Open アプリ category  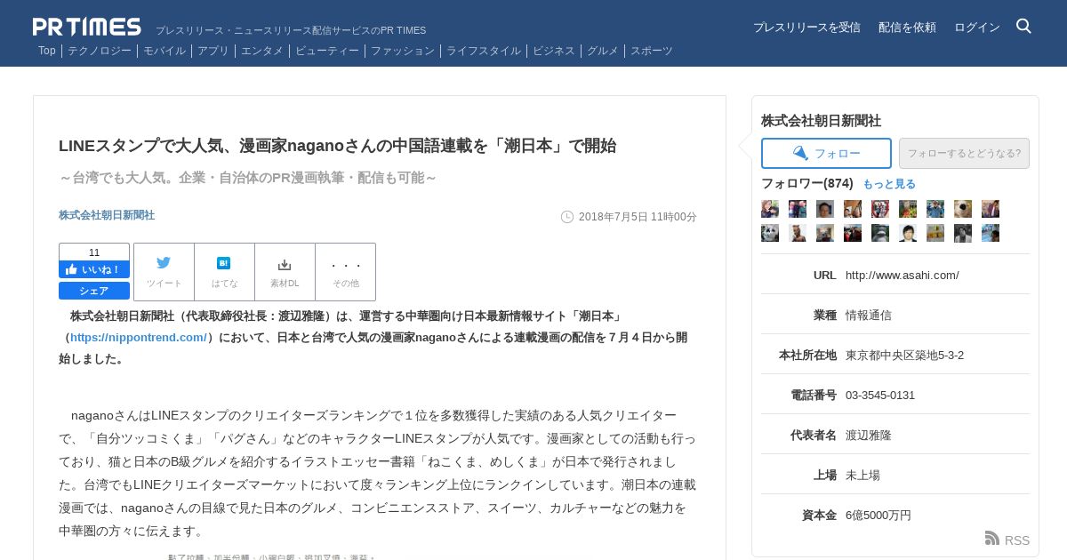tap(213, 51)
